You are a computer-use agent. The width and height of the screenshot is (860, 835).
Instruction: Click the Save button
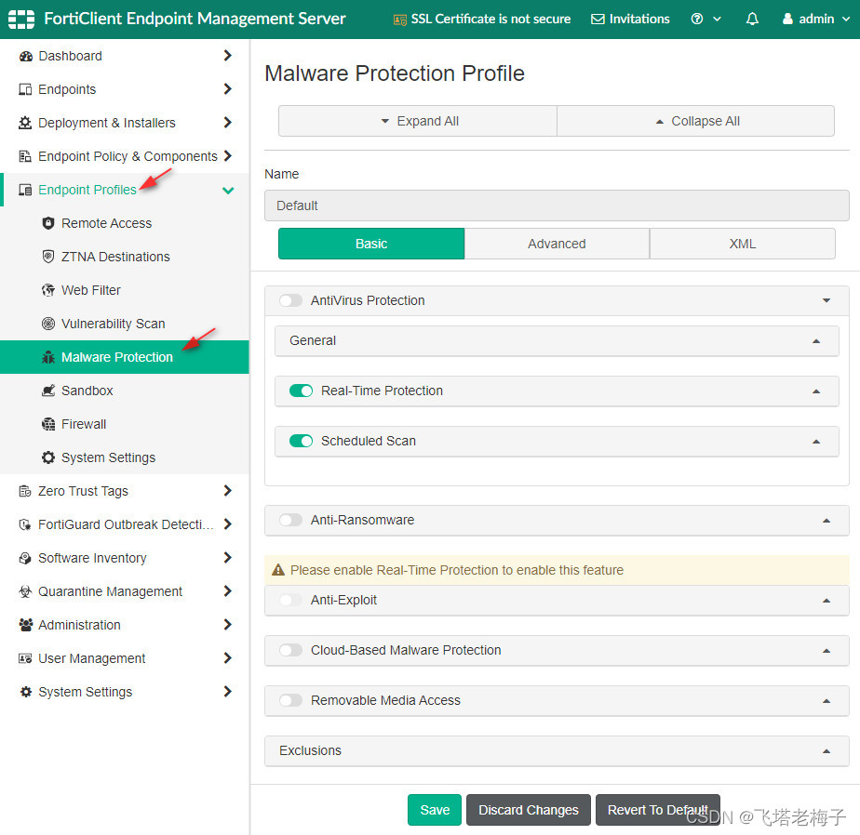[x=435, y=810]
